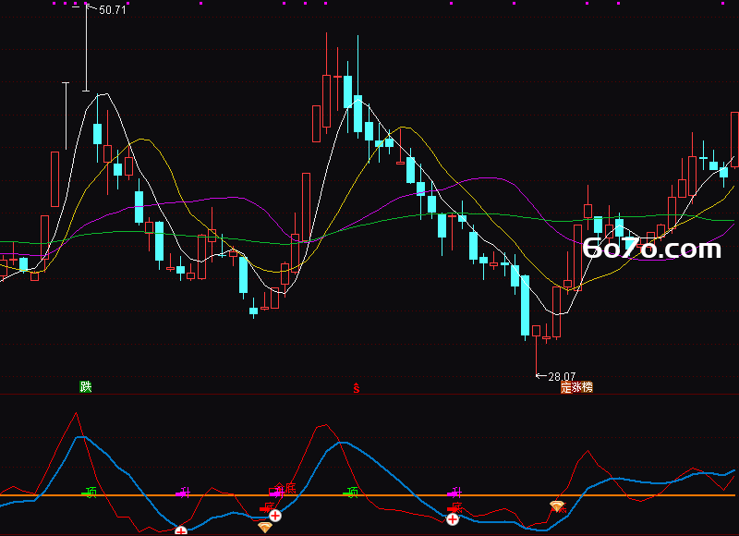The height and width of the screenshot is (536, 739).
Task: Open the 定涨榜 badge
Action: click(576, 387)
